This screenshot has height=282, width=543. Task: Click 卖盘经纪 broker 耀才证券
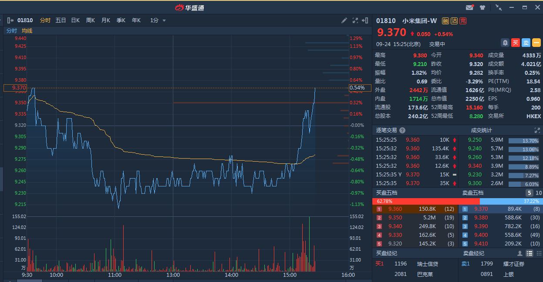pyautogui.click(x=514, y=264)
